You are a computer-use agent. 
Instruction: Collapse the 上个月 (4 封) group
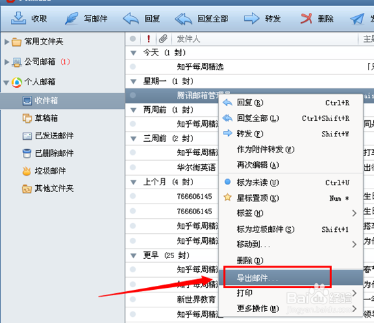pos(134,182)
